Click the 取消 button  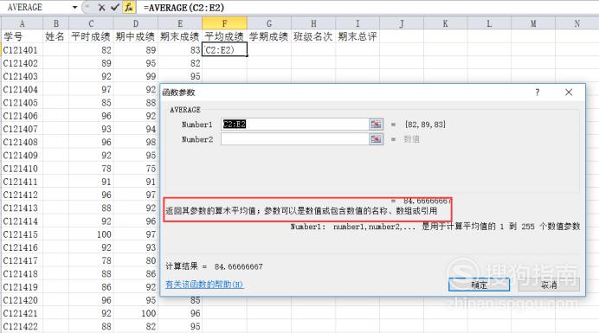click(549, 285)
